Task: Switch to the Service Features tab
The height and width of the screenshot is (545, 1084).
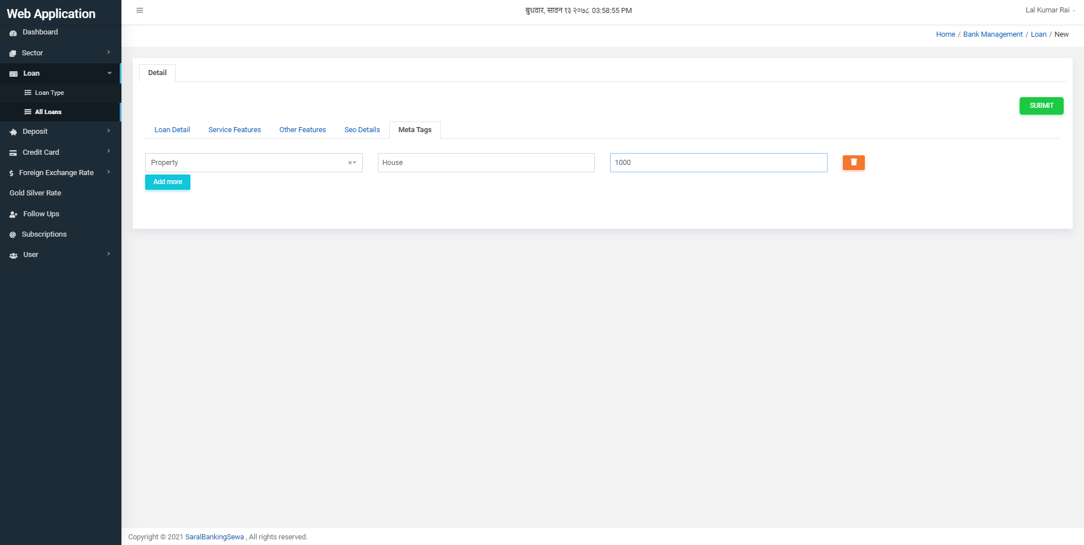Action: click(234, 130)
